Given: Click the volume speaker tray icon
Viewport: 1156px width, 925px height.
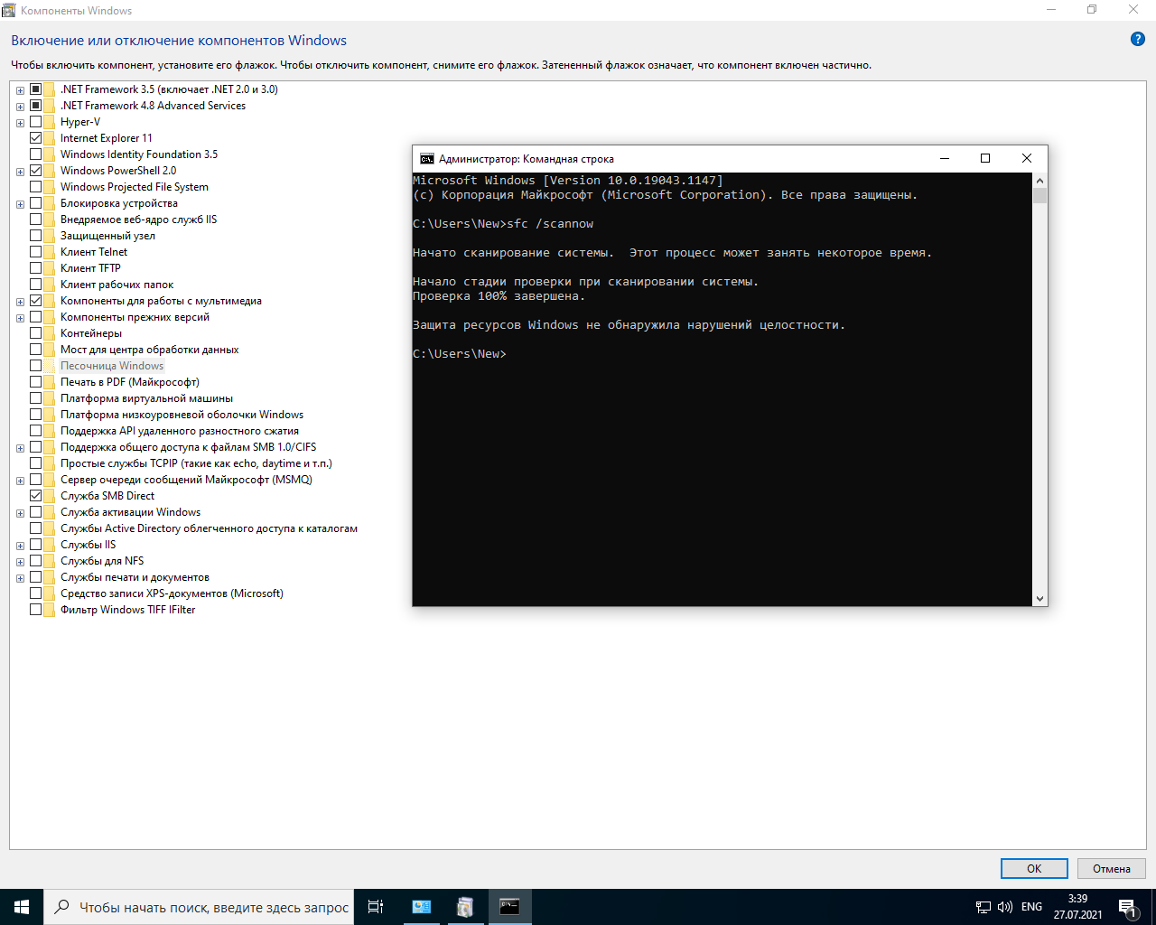Looking at the screenshot, I should (1004, 907).
